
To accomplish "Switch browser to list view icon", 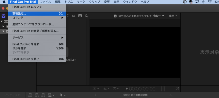I will [x=74, y=16].
